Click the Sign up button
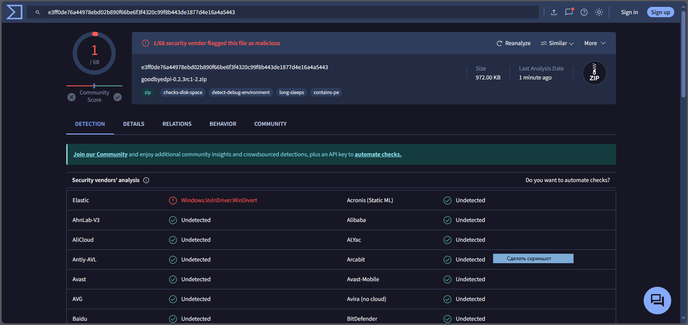Viewport: 688px width, 325px height. coord(660,12)
